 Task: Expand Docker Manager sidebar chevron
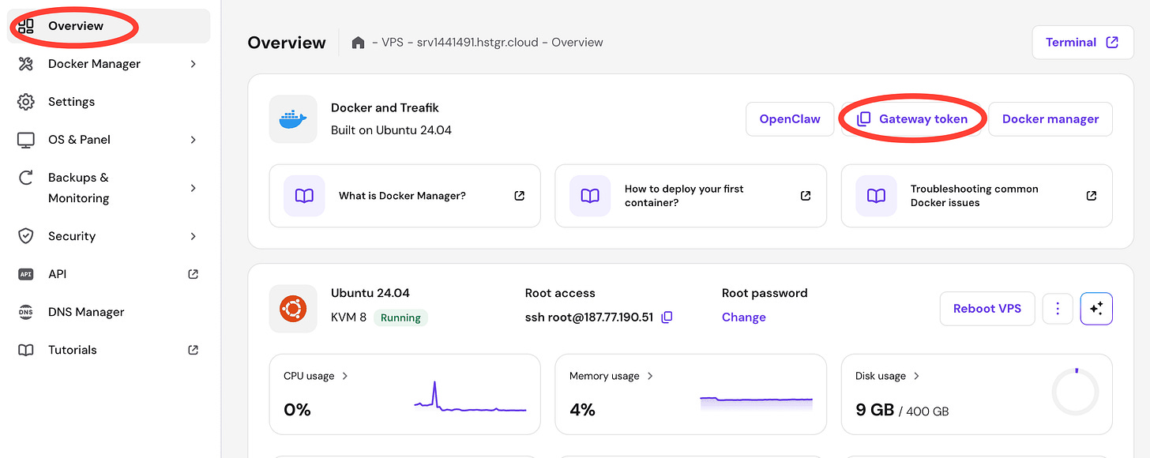point(194,64)
